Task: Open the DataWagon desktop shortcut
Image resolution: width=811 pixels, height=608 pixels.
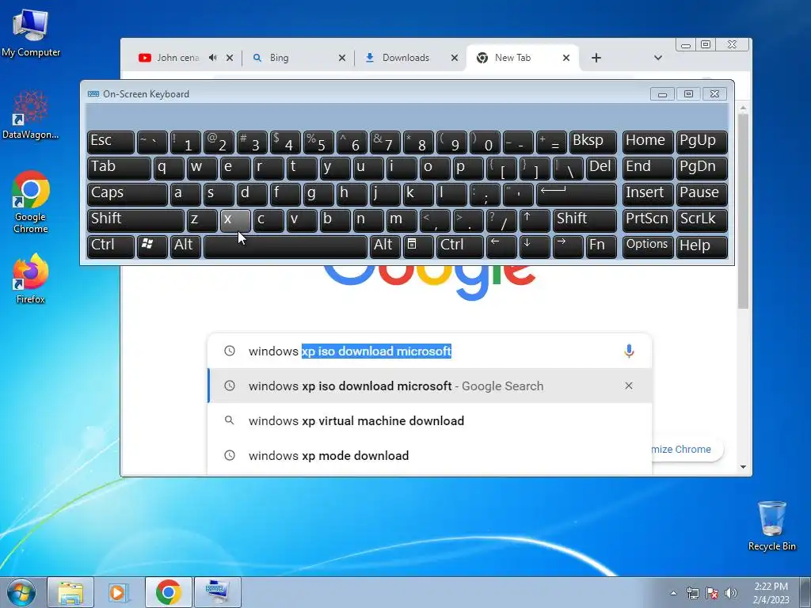Action: tap(31, 115)
